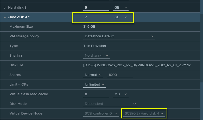The image size is (203, 120).
Task: Open Hard disk 3 GB unit dropdown
Action: (121, 8)
